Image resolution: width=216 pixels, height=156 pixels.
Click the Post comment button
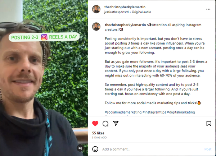pos(208,149)
